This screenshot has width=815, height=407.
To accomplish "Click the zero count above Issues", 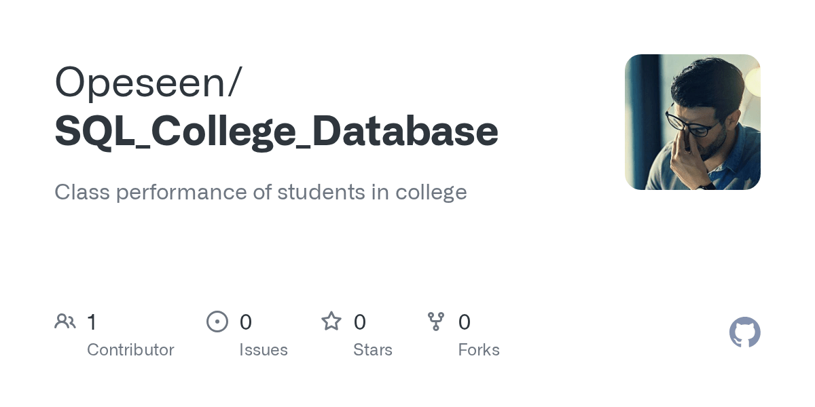I will pyautogui.click(x=246, y=322).
